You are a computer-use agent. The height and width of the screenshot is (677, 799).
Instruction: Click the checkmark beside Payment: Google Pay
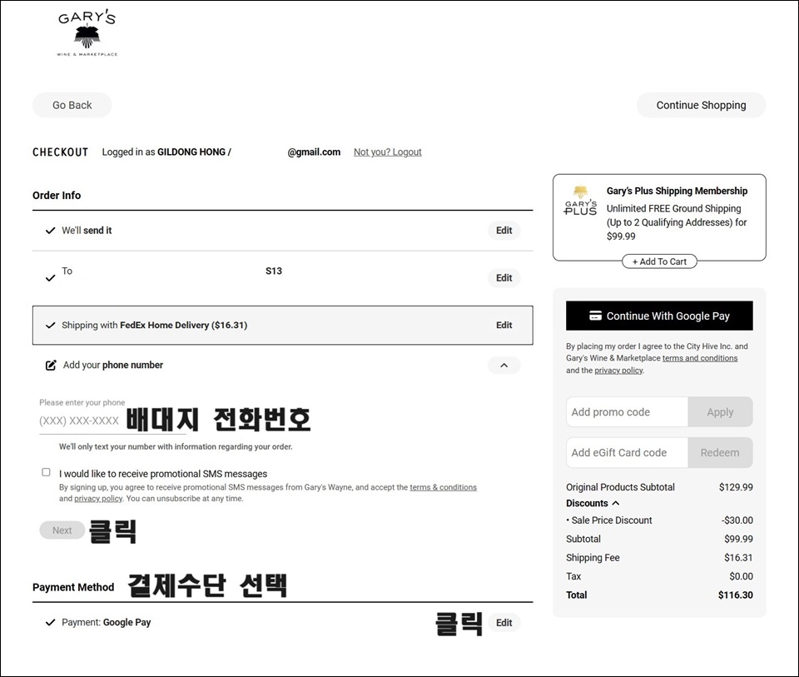point(50,622)
